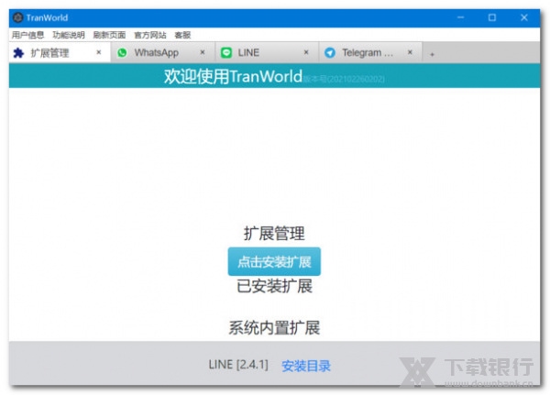
Task: Click the 已安装扩展 heading
Action: 274,286
